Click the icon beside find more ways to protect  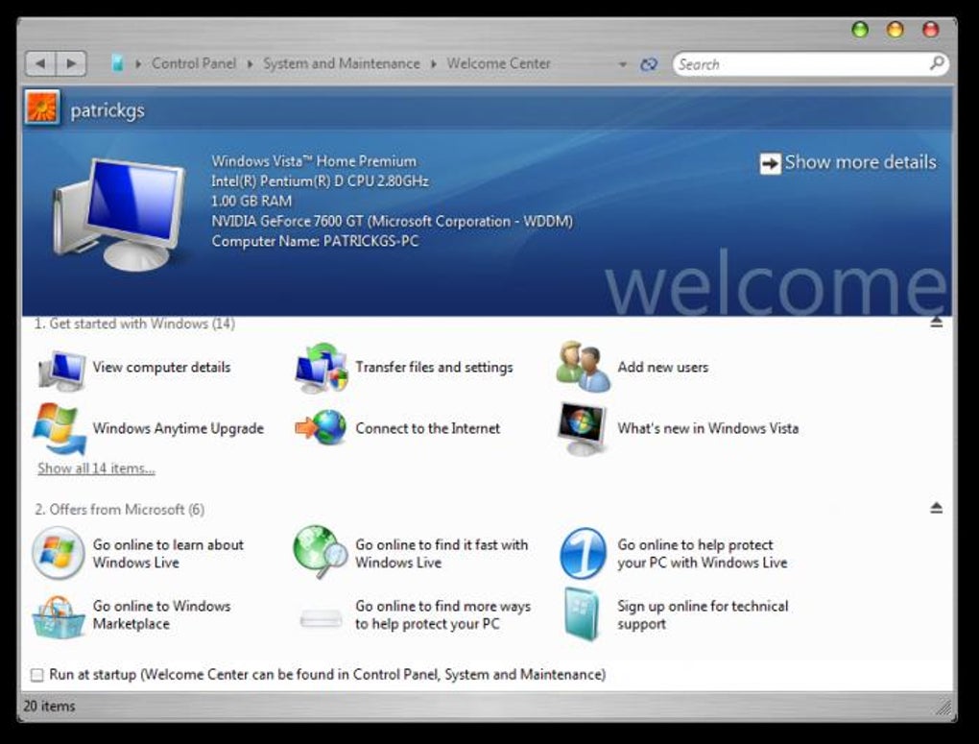click(x=321, y=618)
